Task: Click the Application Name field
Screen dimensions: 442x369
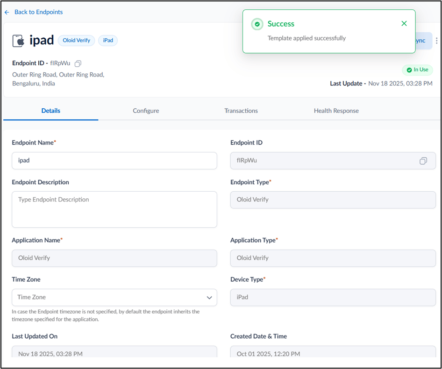Action: 114,258
